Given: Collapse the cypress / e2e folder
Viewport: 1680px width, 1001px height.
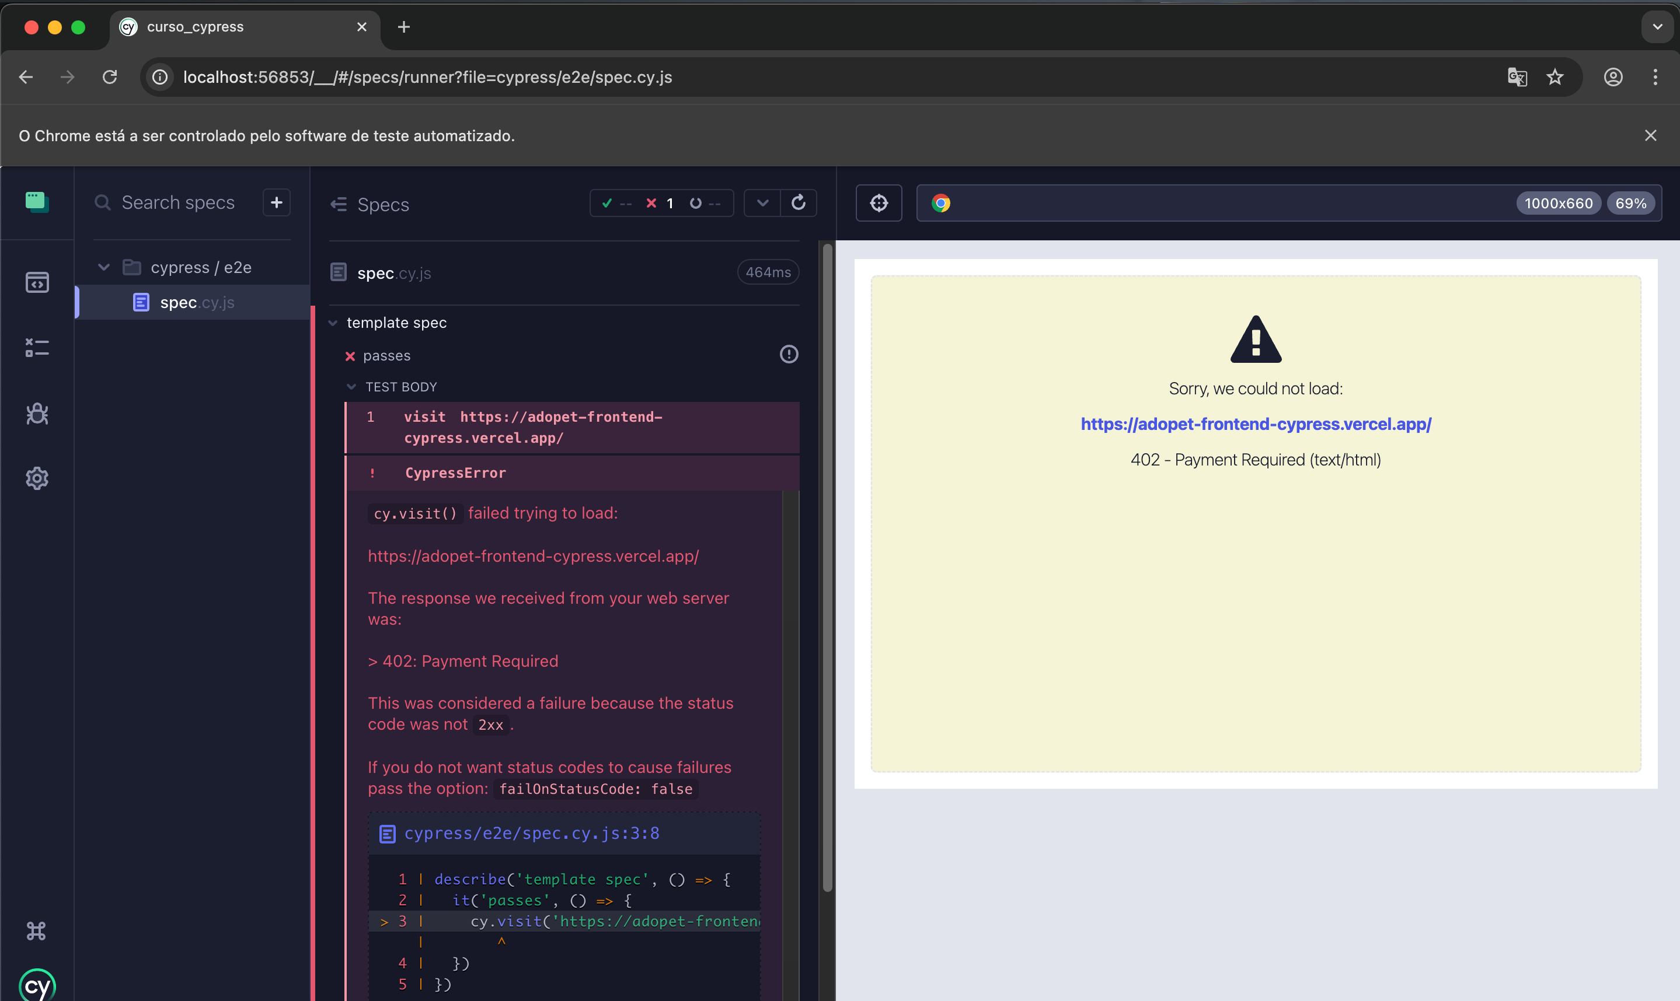Looking at the screenshot, I should tap(104, 267).
